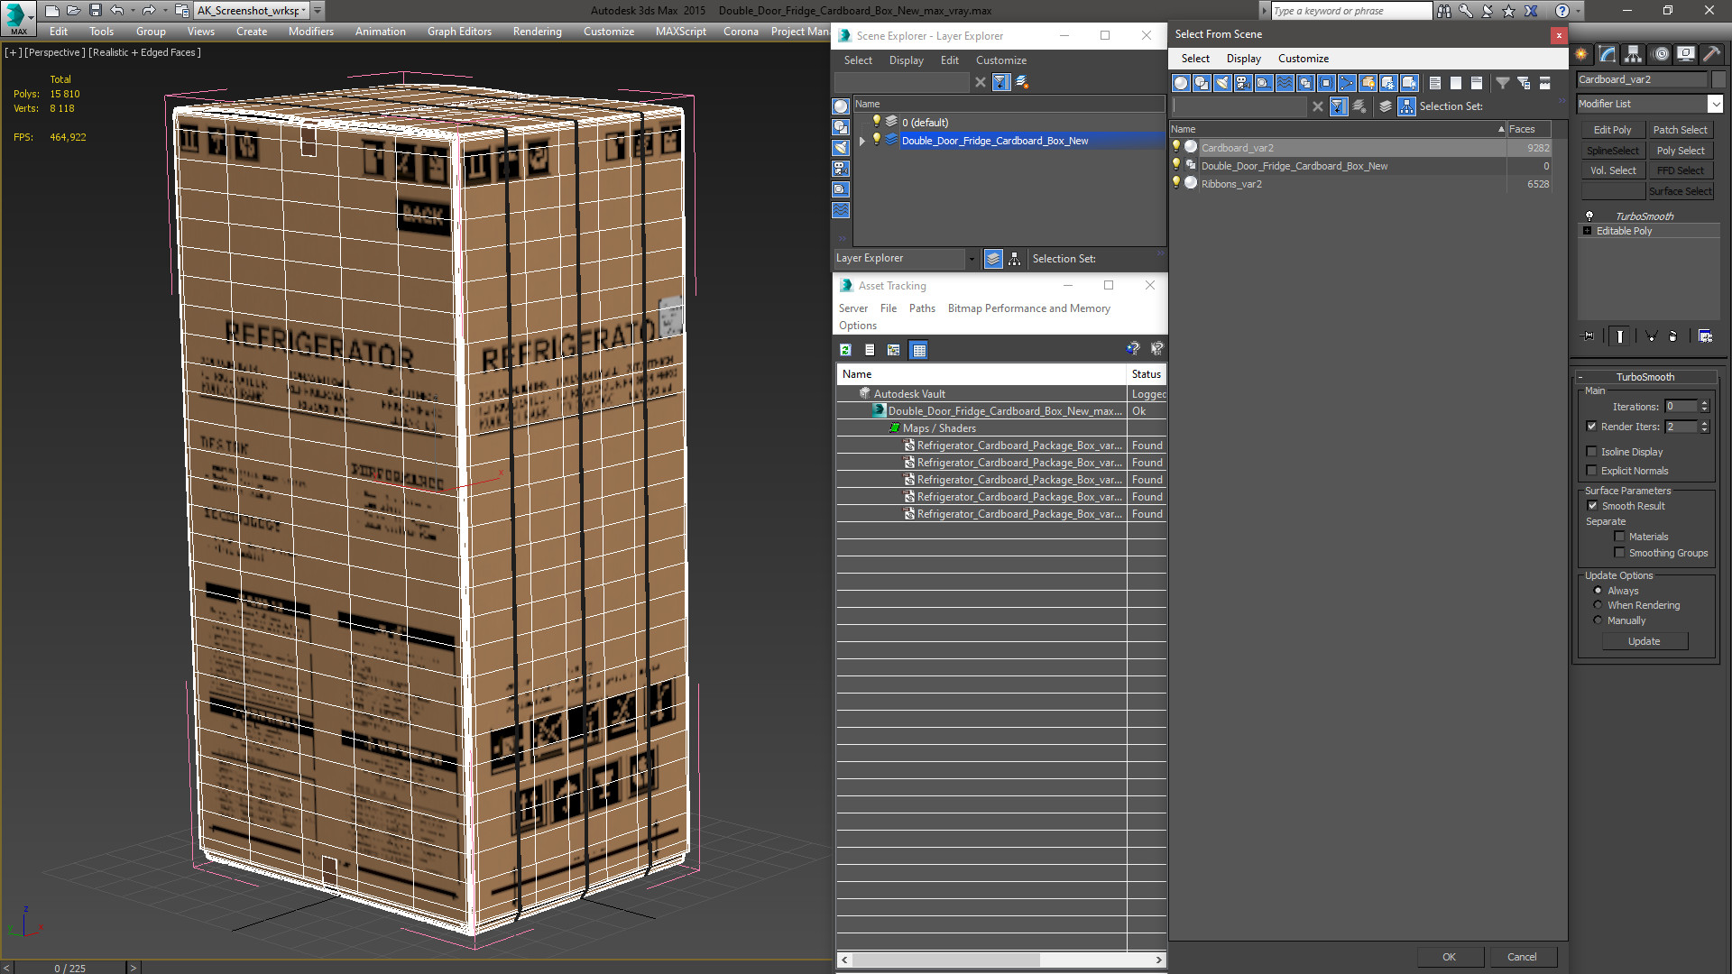Toggle Display Cameras icon in Scene Explorer sidebar
The width and height of the screenshot is (1732, 974).
tap(841, 169)
